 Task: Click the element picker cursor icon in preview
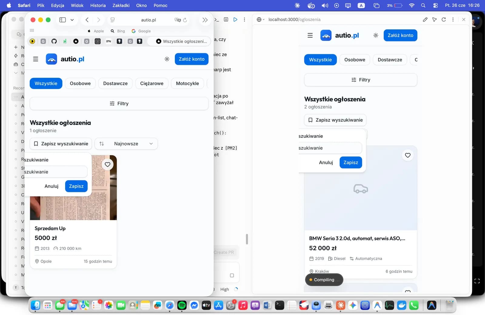click(x=434, y=19)
